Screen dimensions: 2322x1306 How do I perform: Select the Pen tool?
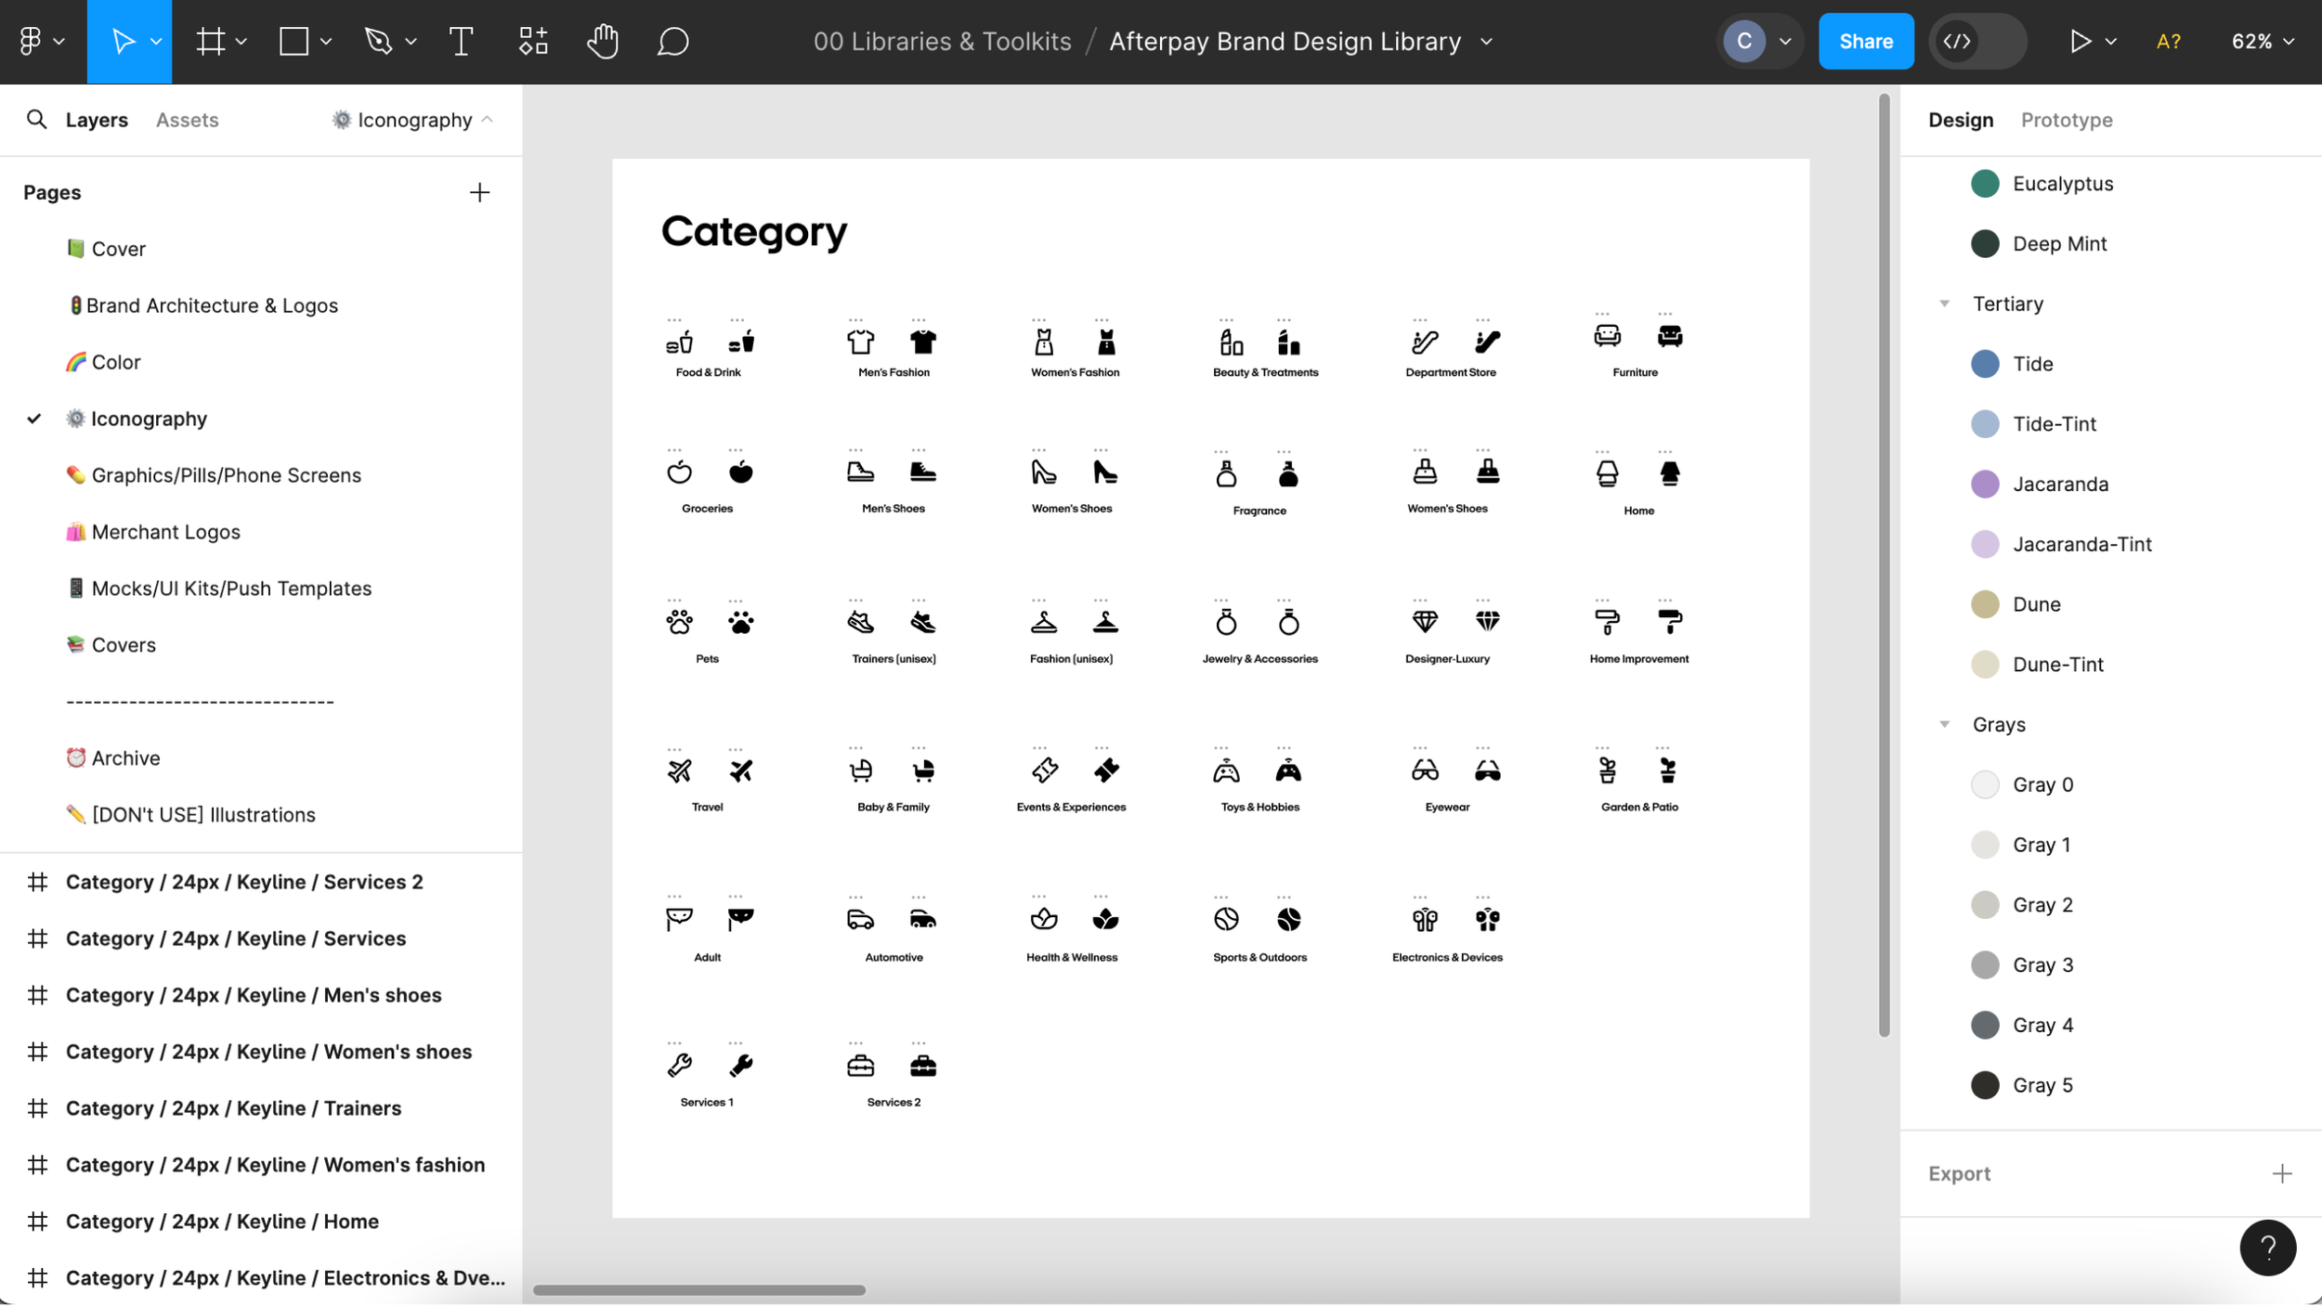point(378,41)
